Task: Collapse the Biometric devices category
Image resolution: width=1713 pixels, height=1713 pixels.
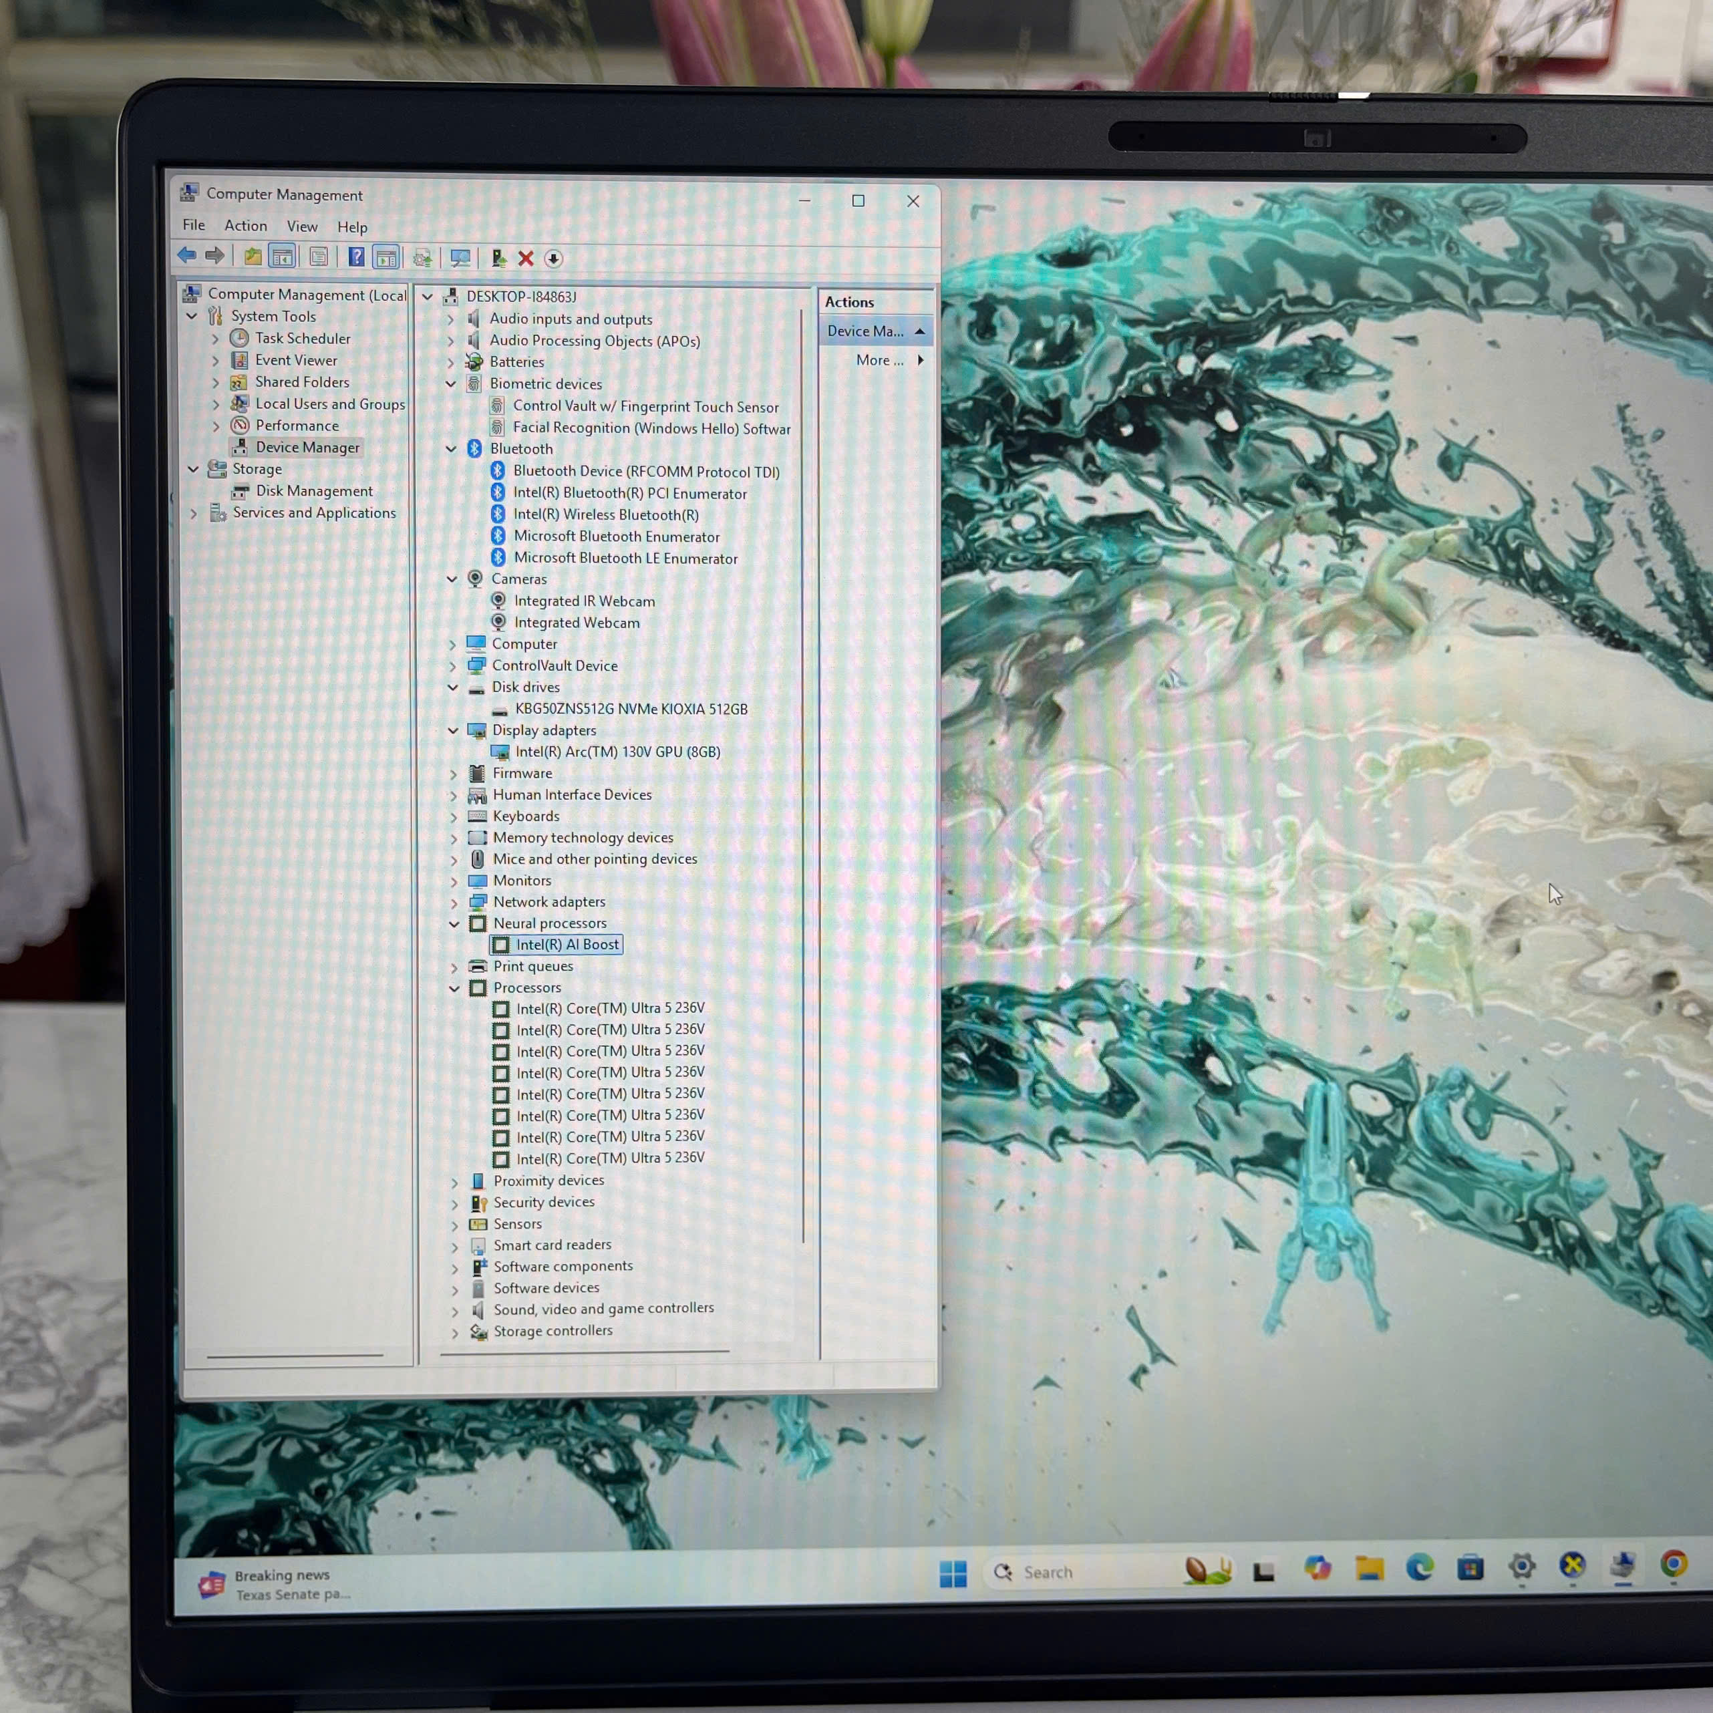Action: [450, 384]
